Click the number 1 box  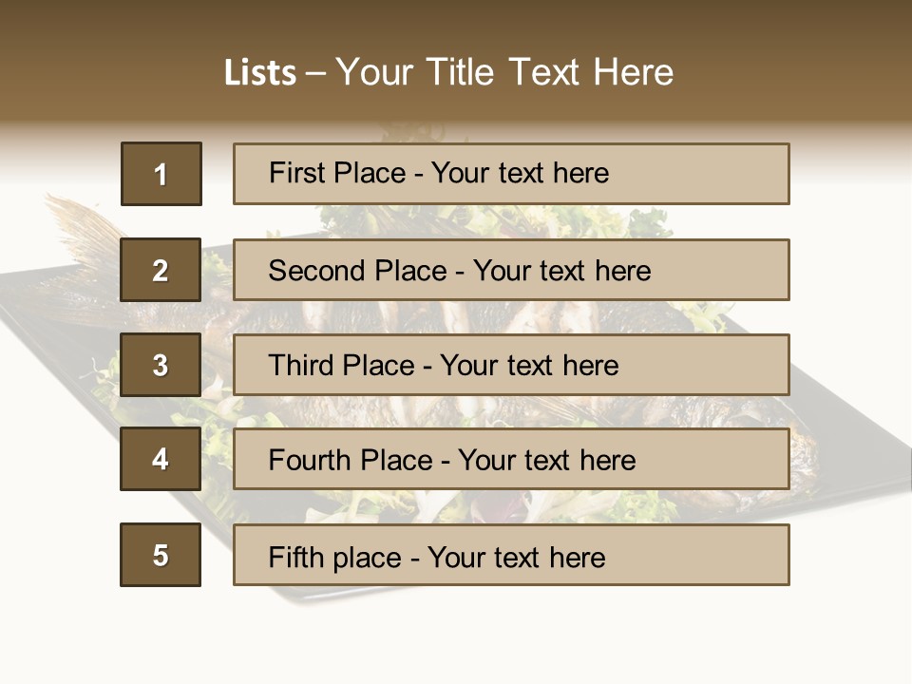pos(161,174)
